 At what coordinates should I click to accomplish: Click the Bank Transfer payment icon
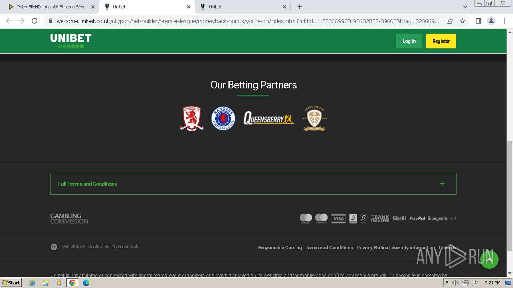pyautogui.click(x=380, y=218)
